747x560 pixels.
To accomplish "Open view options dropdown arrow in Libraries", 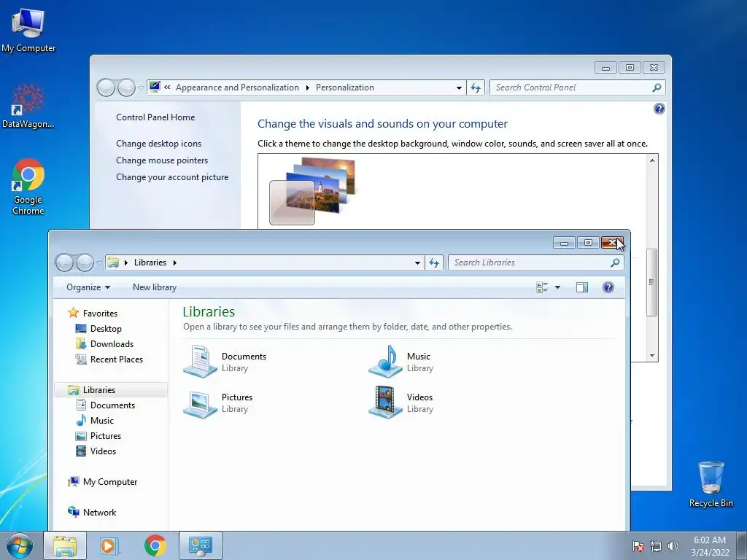I will [x=557, y=287].
